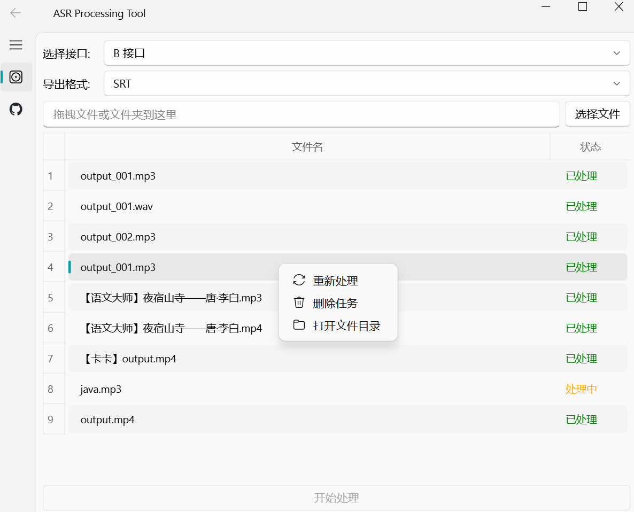The width and height of the screenshot is (634, 512).
Task: Open the GitHub sidebar icon
Action: click(x=16, y=109)
